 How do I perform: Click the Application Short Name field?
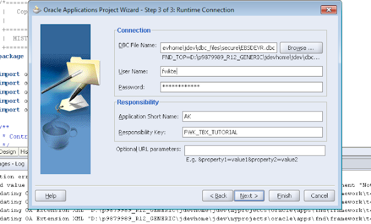point(252,117)
